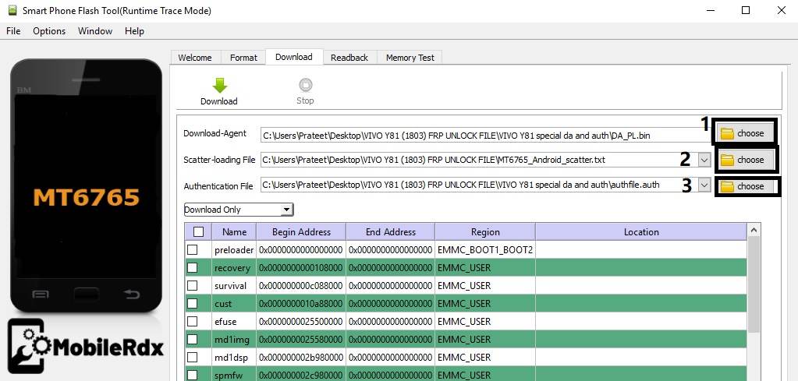Click begin address 0x0000000025580000
The height and width of the screenshot is (381, 798).
(x=301, y=340)
